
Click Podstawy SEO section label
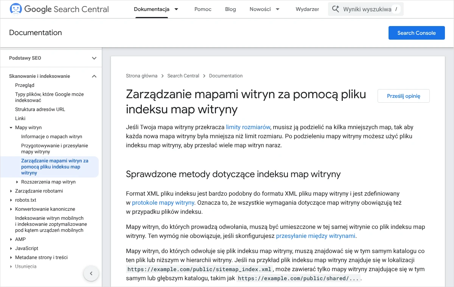click(25, 58)
